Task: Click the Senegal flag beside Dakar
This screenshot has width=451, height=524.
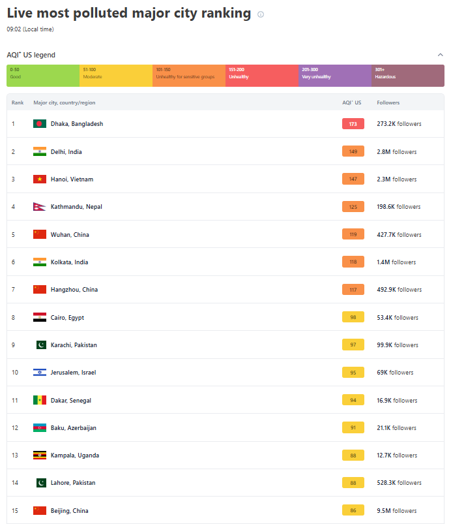Action: coord(40,401)
